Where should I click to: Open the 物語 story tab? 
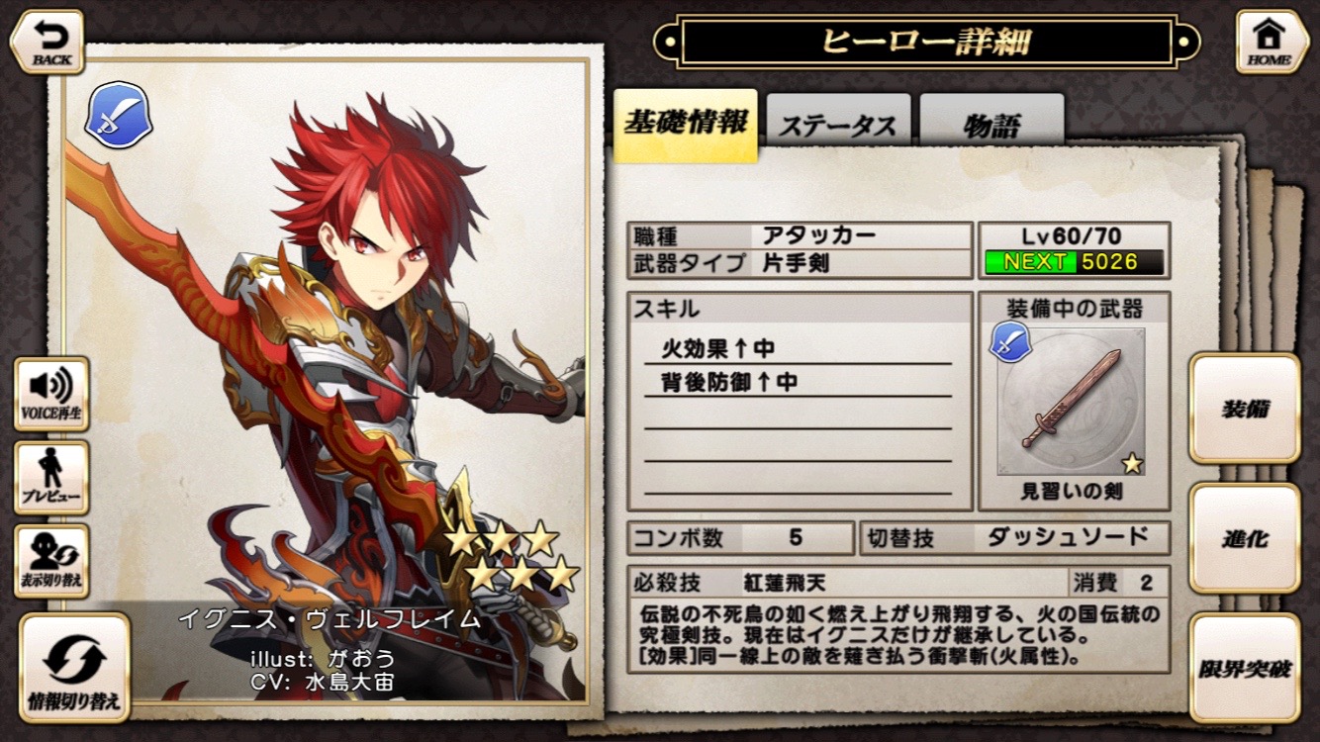tap(991, 127)
